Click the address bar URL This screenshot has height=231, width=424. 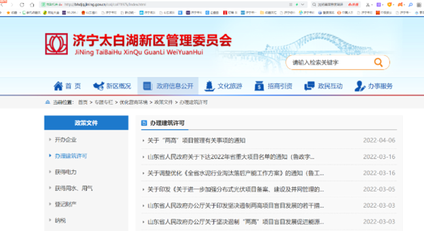[x=105, y=4]
